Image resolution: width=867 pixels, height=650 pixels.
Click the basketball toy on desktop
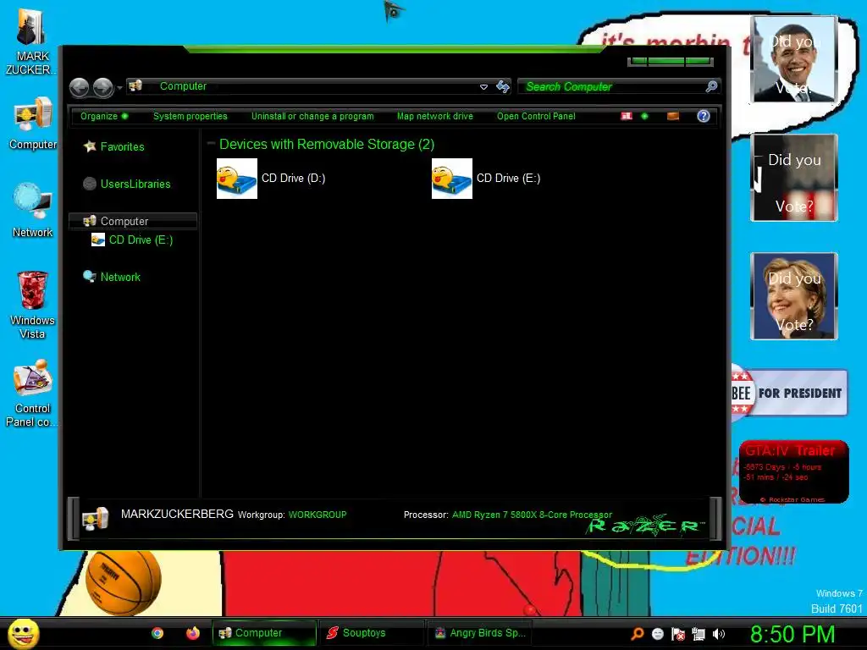click(x=124, y=581)
